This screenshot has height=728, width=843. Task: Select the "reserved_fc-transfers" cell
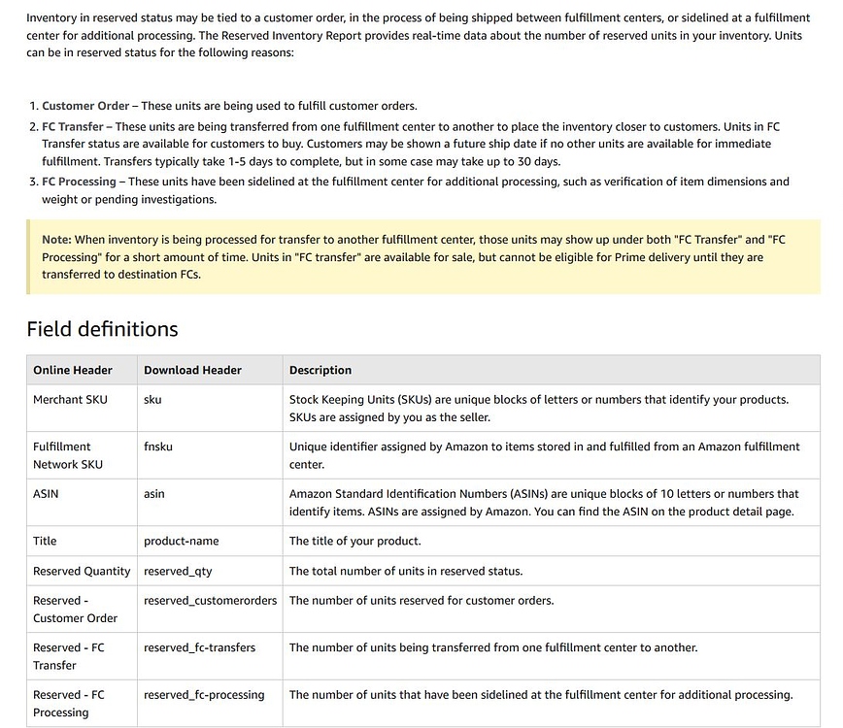pyautogui.click(x=199, y=647)
